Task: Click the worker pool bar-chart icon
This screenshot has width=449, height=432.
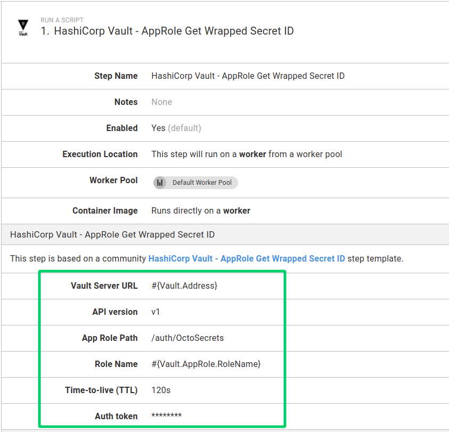Action: click(x=160, y=183)
